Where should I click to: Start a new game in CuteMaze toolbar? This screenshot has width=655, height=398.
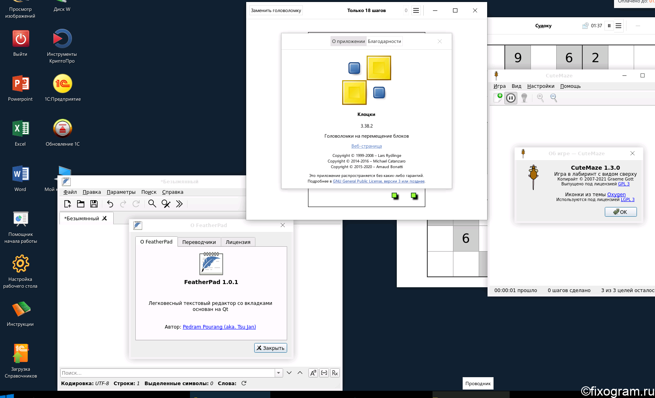pos(498,97)
